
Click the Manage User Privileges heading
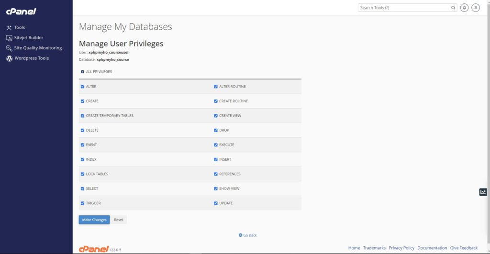click(x=121, y=44)
